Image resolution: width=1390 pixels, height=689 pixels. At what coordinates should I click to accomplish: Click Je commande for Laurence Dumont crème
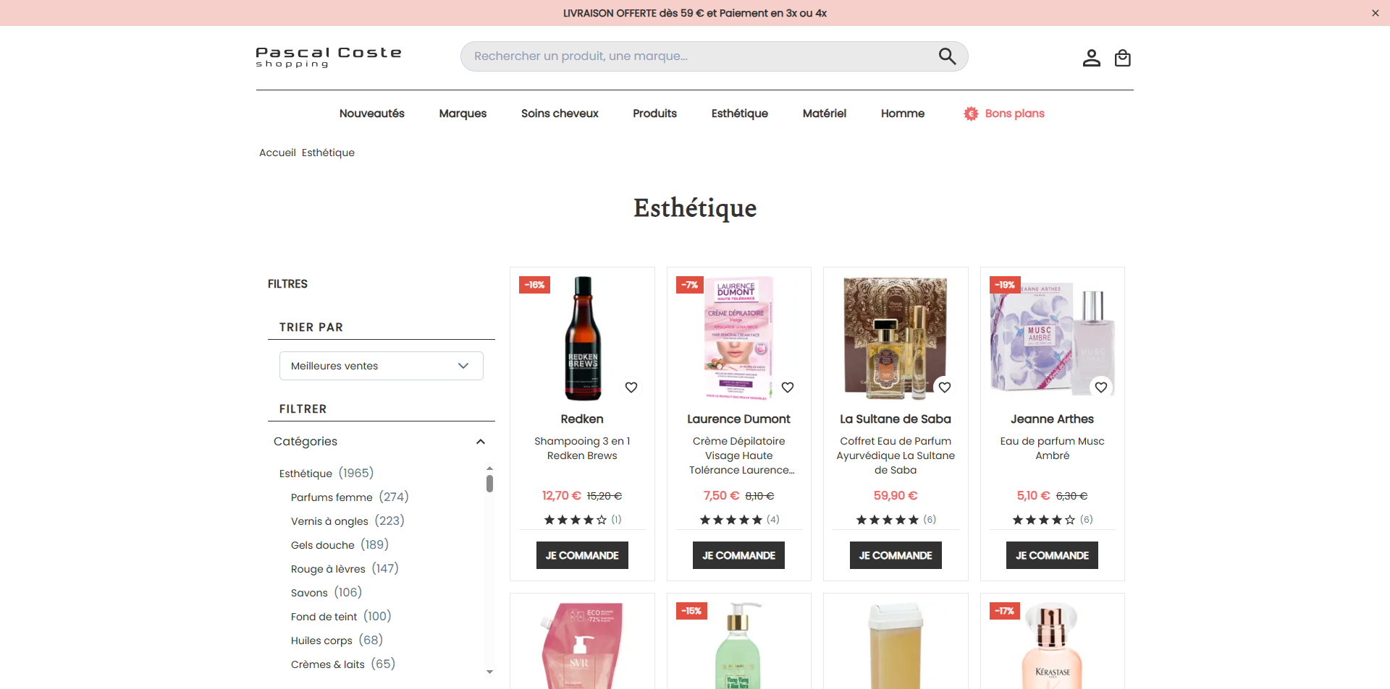click(x=738, y=555)
